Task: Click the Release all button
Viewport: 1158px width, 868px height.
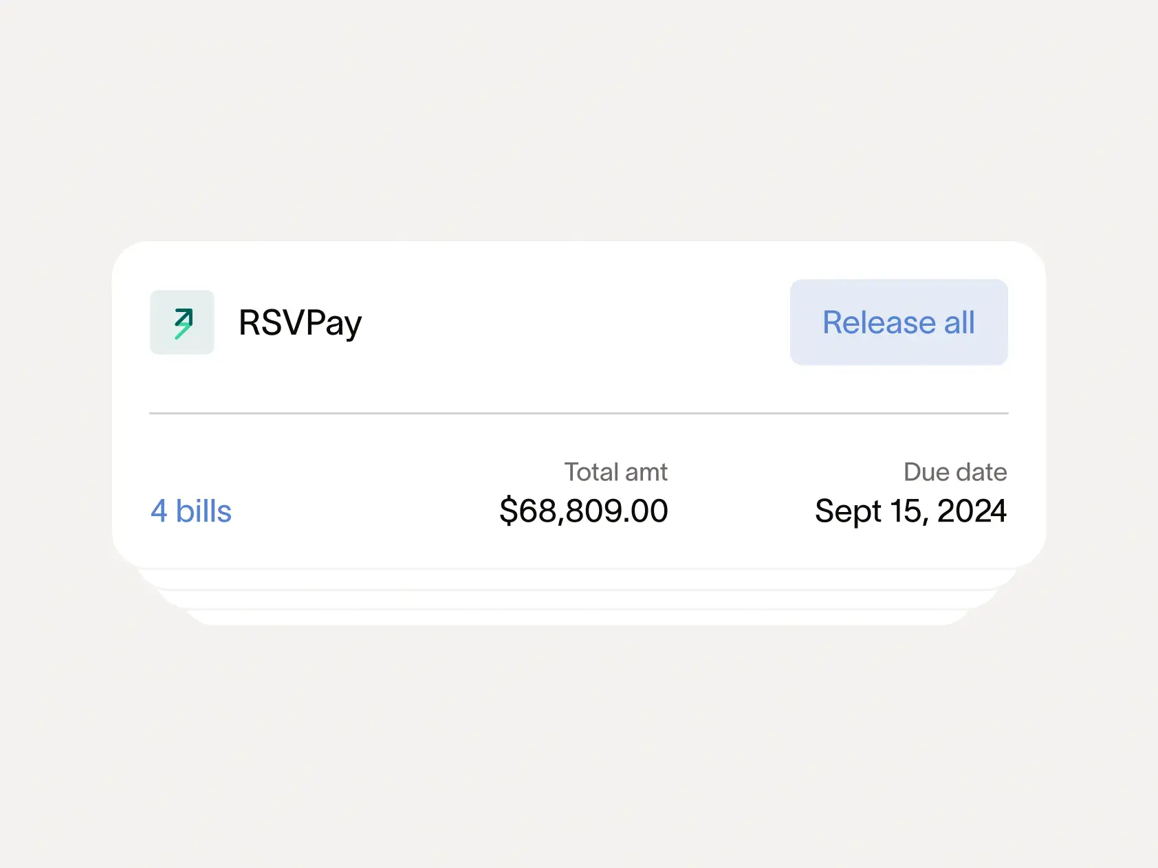Action: click(898, 322)
